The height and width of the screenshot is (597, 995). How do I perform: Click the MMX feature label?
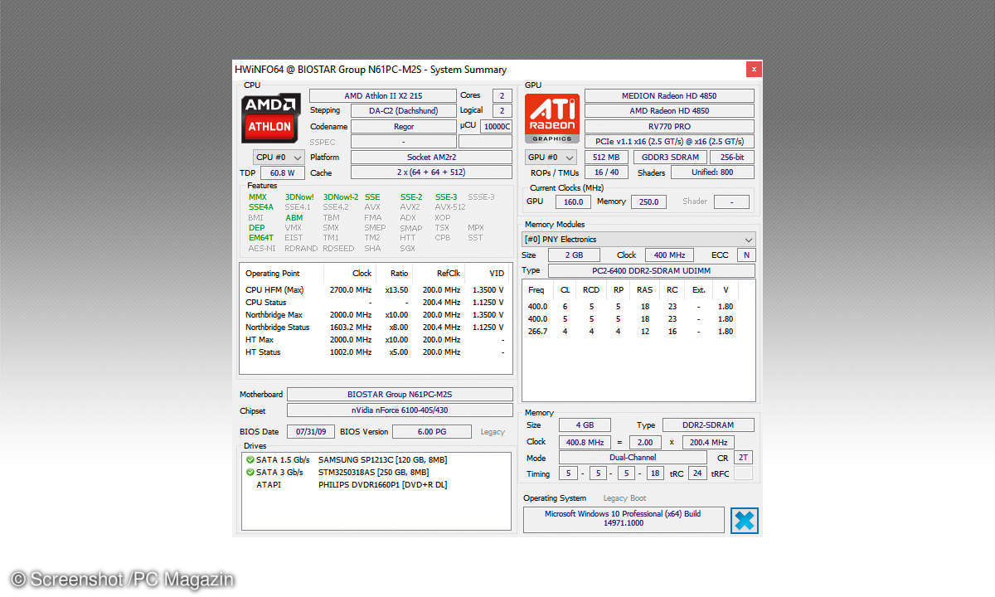(x=258, y=197)
